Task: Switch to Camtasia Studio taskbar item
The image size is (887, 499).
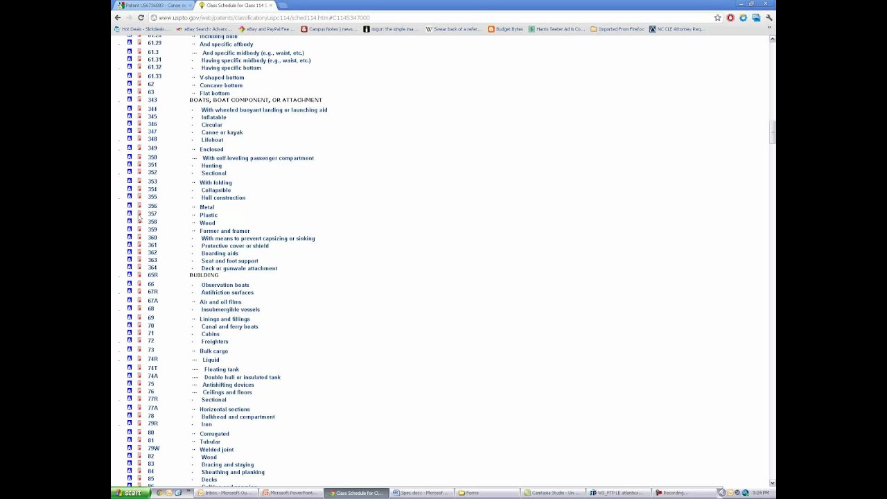Action: [553, 493]
